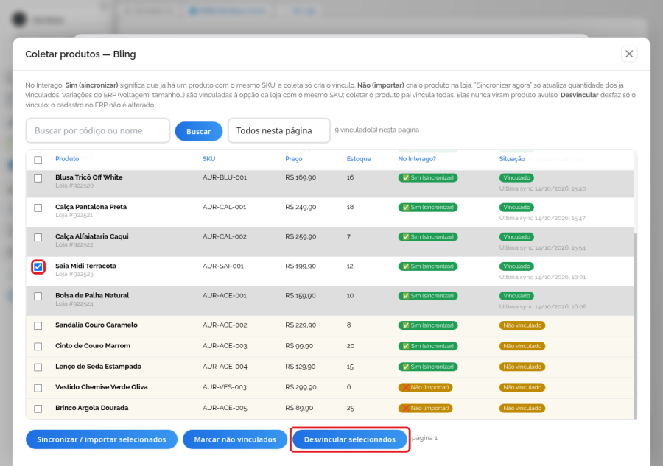663x466 pixels.
Task: Click the 'página 1' indicator text
Action: point(424,438)
